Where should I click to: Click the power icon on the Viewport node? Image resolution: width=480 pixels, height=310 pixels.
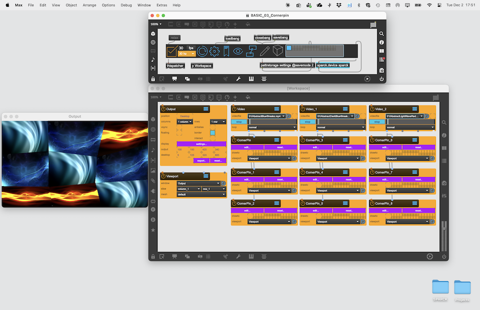pos(163,177)
